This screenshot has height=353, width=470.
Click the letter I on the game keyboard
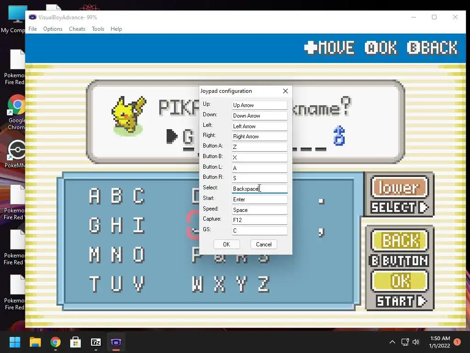click(139, 225)
